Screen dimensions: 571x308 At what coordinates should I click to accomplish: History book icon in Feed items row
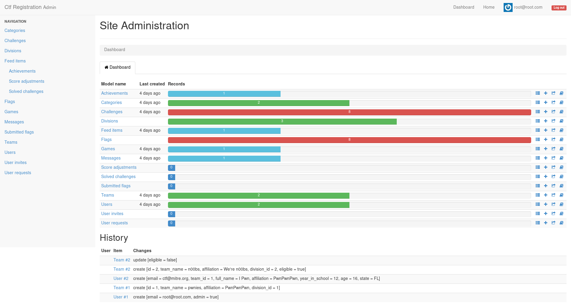561,130
